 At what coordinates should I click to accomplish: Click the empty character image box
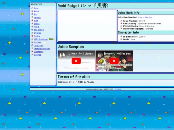point(87,26)
